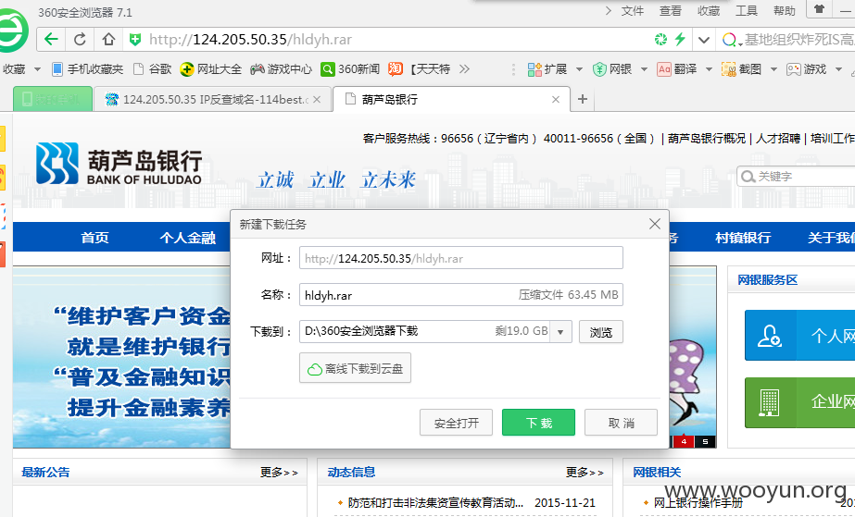Click the skin shirt icon in the title bar

pos(819,9)
